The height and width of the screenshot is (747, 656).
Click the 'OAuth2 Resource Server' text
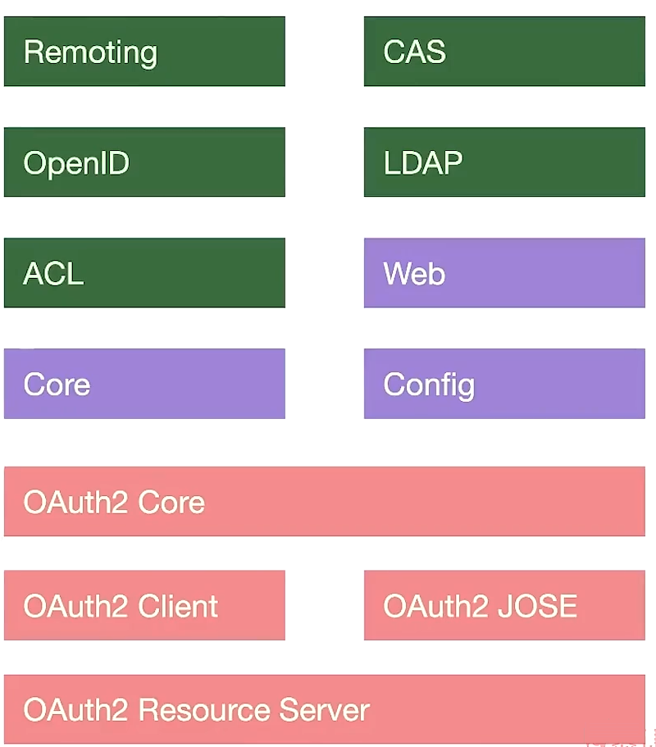click(x=197, y=709)
